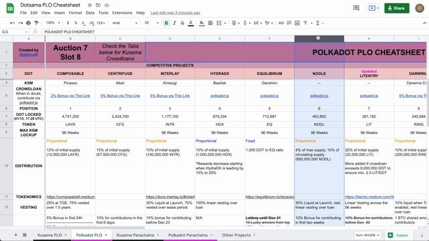This screenshot has height=241, width=429.
Task: Open the Extensions menu
Action: (122, 13)
